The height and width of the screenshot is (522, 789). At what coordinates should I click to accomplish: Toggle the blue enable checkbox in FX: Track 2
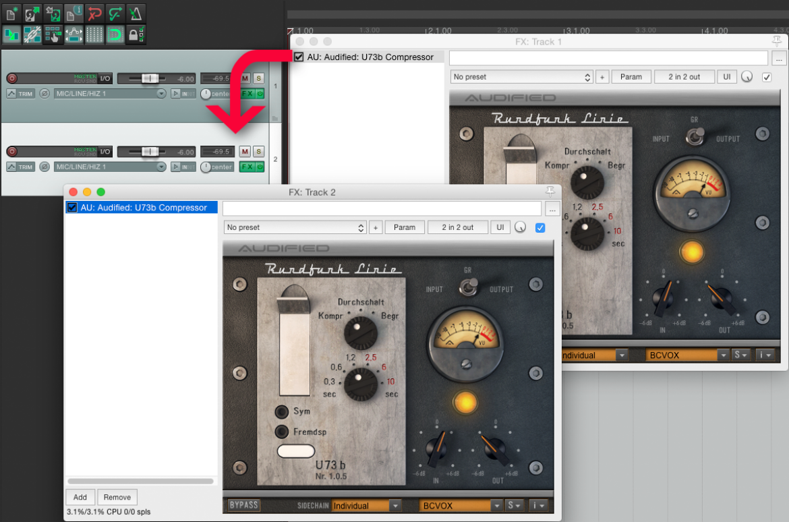click(540, 227)
